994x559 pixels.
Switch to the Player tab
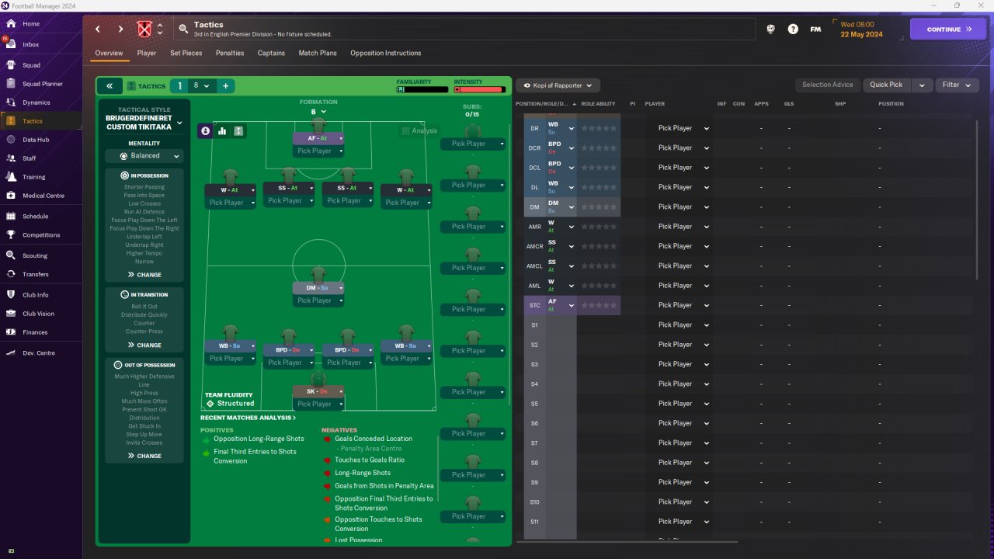coord(147,53)
